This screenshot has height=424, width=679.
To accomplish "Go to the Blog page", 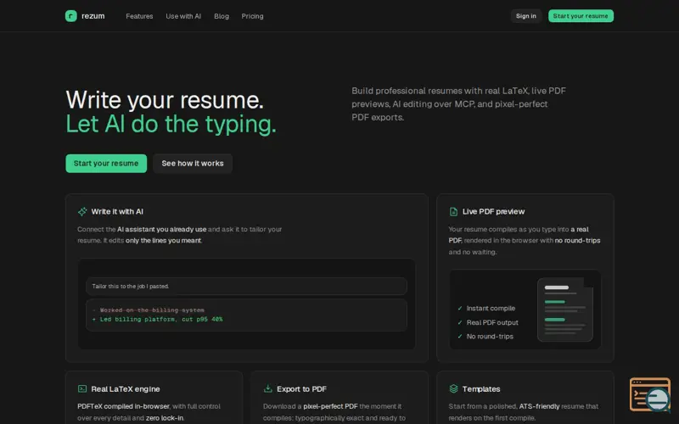I will pos(222,16).
